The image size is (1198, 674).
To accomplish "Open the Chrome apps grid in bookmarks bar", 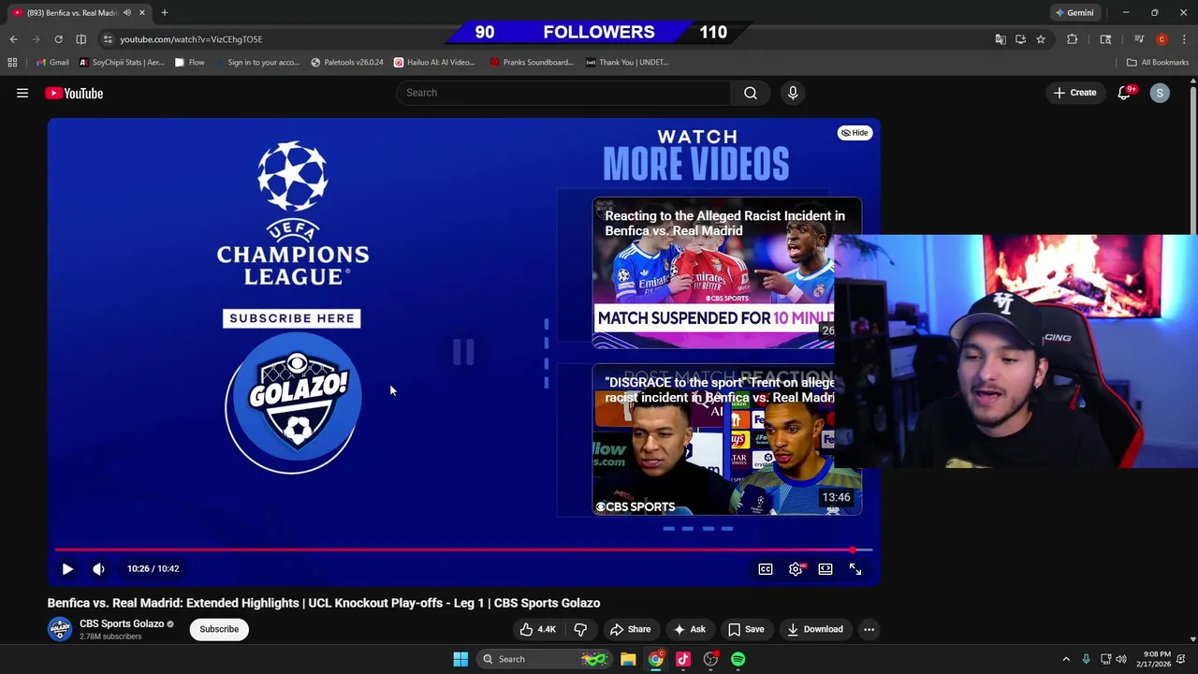I will pyautogui.click(x=12, y=62).
